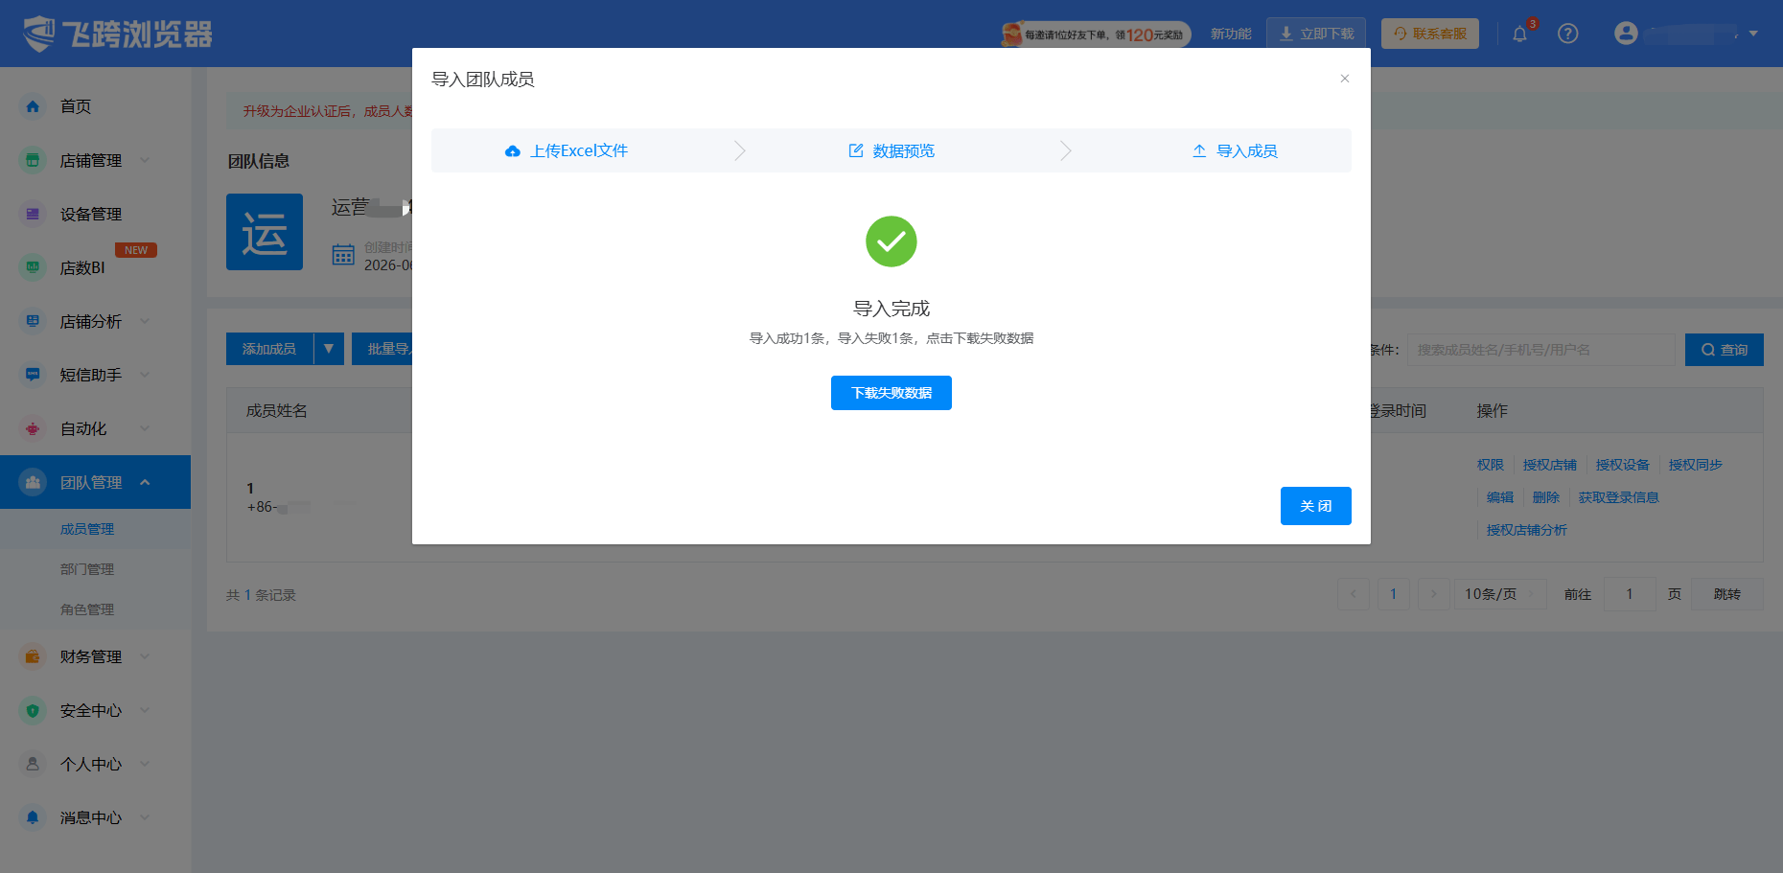Image resolution: width=1783 pixels, height=873 pixels.
Task: Click the home icon in sidebar
Action: (33, 106)
